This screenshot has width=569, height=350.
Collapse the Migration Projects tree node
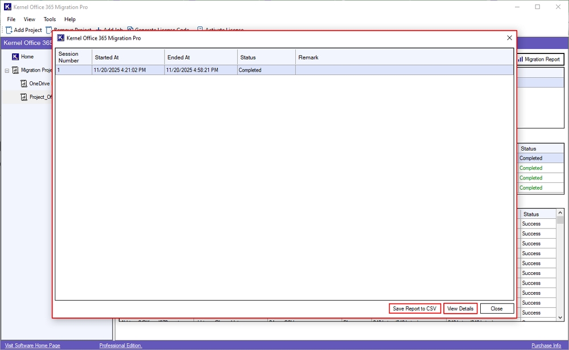coord(7,70)
